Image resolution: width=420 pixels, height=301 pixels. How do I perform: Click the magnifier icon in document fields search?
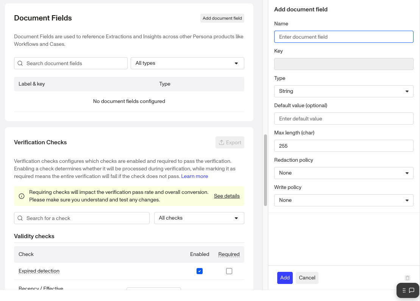(x=20, y=63)
